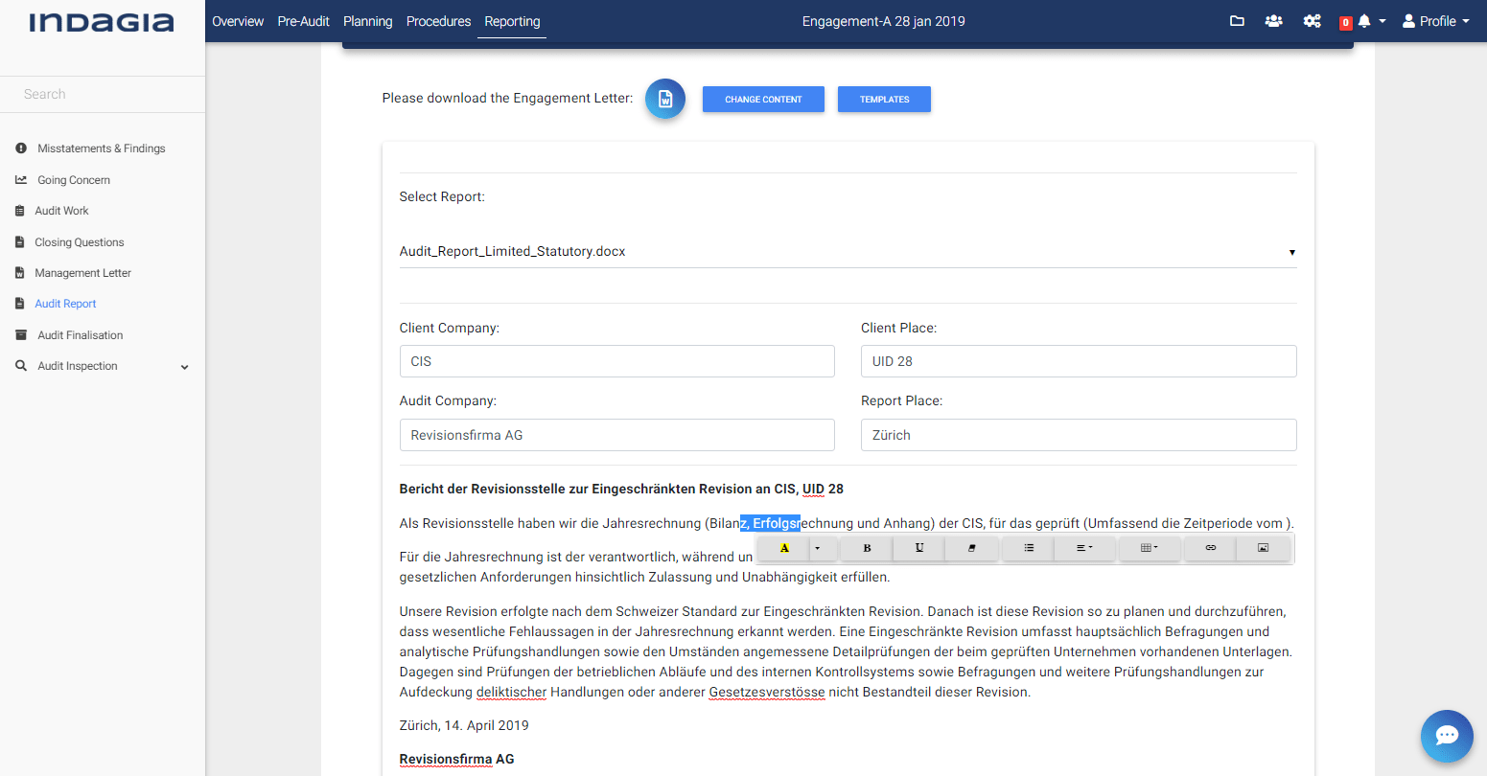Screen dimensions: 1487x776
Task: Download the Engagement Letter Word document
Action: (664, 99)
